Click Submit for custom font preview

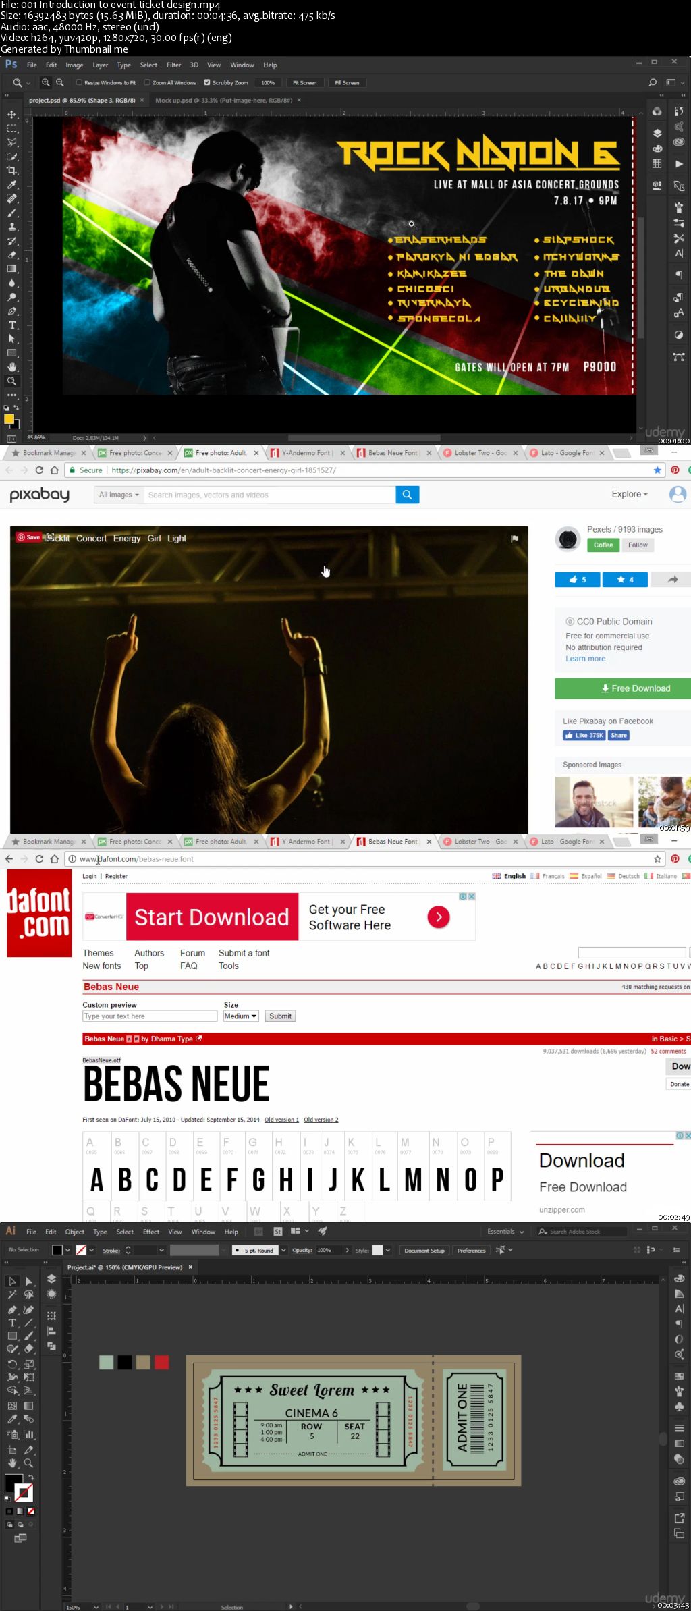(x=280, y=1016)
